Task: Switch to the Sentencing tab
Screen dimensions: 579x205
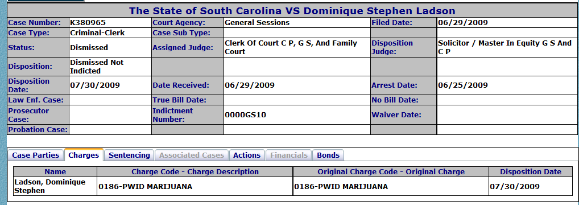Action: coord(129,155)
